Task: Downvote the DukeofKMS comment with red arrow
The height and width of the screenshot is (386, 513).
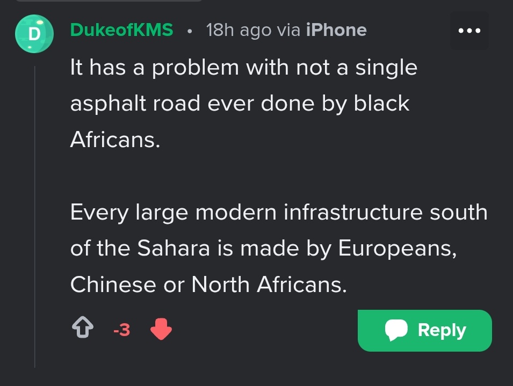Action: point(161,330)
